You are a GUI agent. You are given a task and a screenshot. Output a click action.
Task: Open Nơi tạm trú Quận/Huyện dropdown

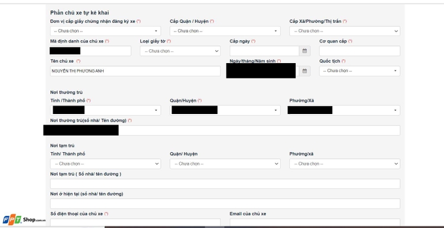pos(225,164)
